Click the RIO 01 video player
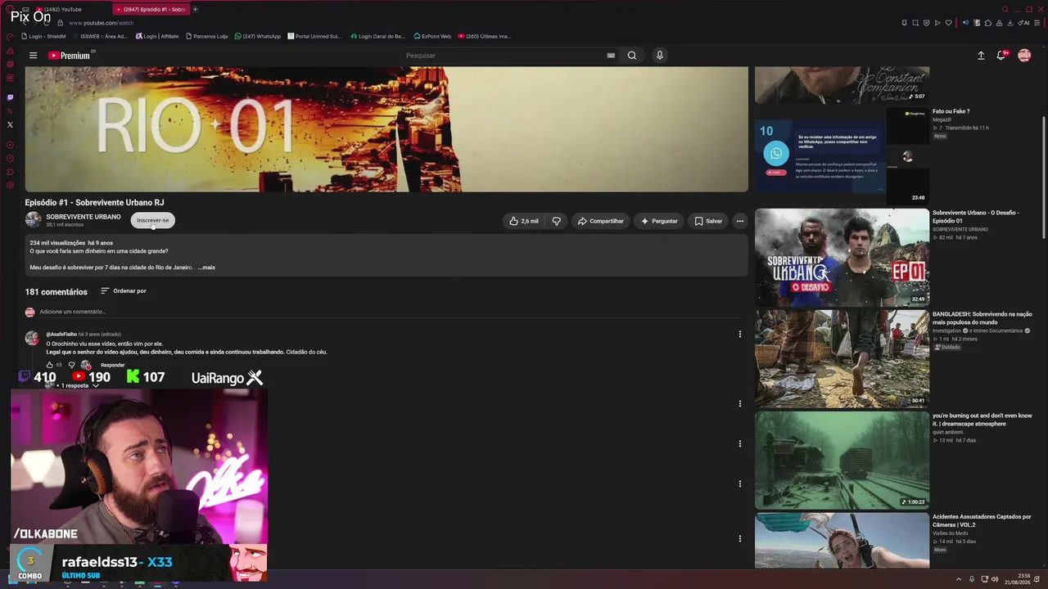The image size is (1048, 589). (x=386, y=129)
